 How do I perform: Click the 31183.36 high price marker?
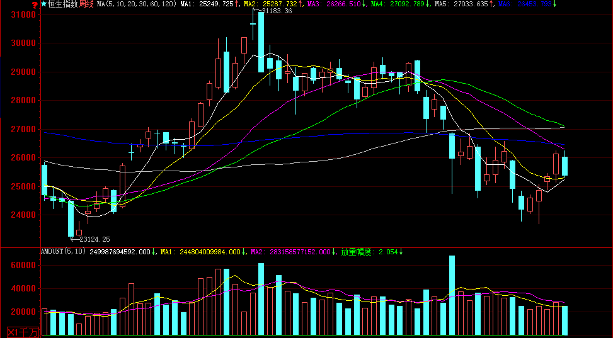click(x=277, y=11)
